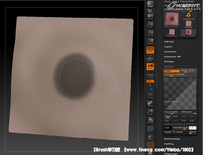This screenshot has height=155, width=205.
Task: Click the BPR render button
Action: coord(150,4)
